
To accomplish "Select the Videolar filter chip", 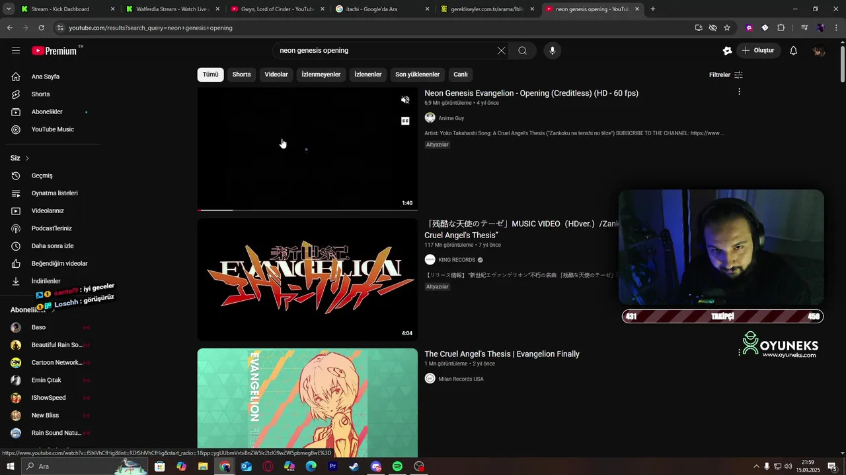I will tap(276, 75).
